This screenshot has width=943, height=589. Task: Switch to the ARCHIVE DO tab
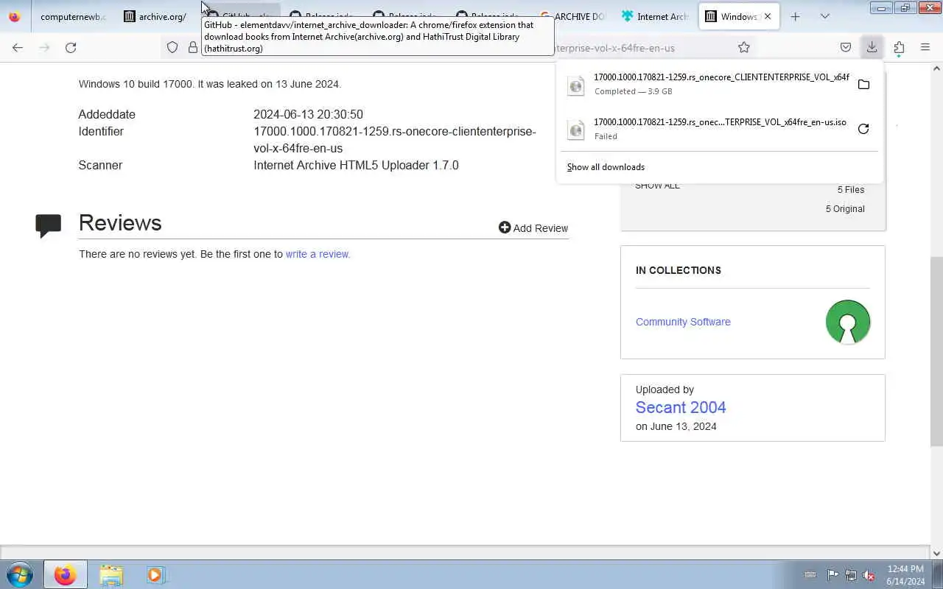click(573, 16)
